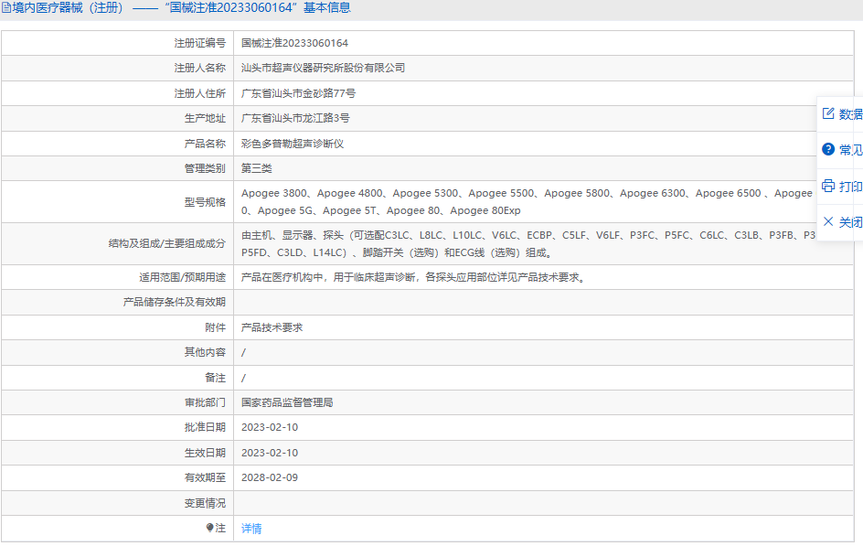Viewport: 863px width, 546px height.
Task: Click the lightbulb icon beside 注
Action: coord(209,528)
